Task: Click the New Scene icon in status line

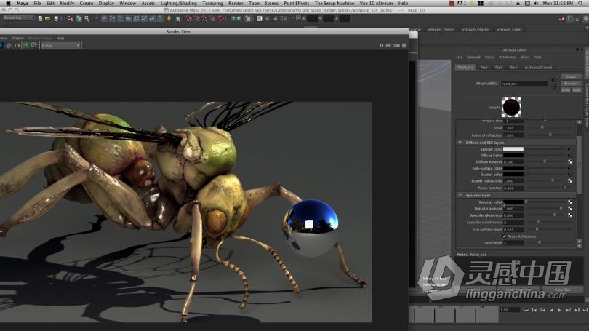Action: 40,18
